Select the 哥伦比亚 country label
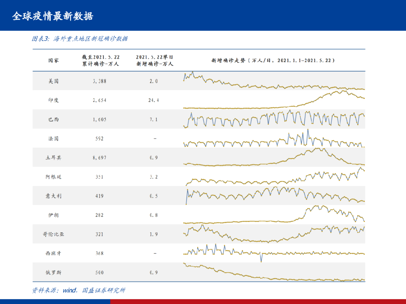406x304 pixels. (x=54, y=234)
